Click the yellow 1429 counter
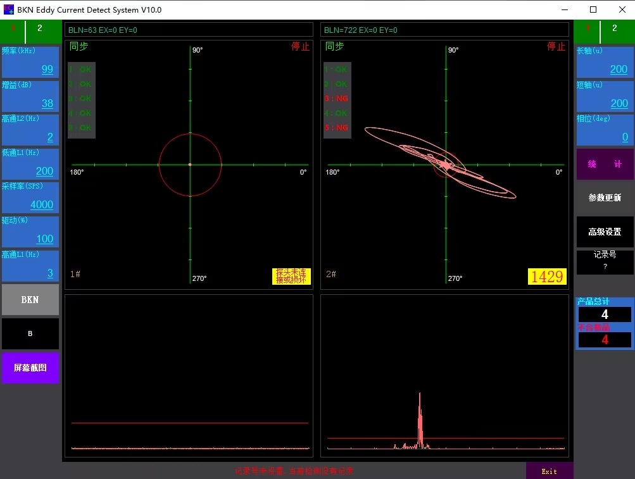Viewport: 635px width, 479px height. pyautogui.click(x=547, y=277)
